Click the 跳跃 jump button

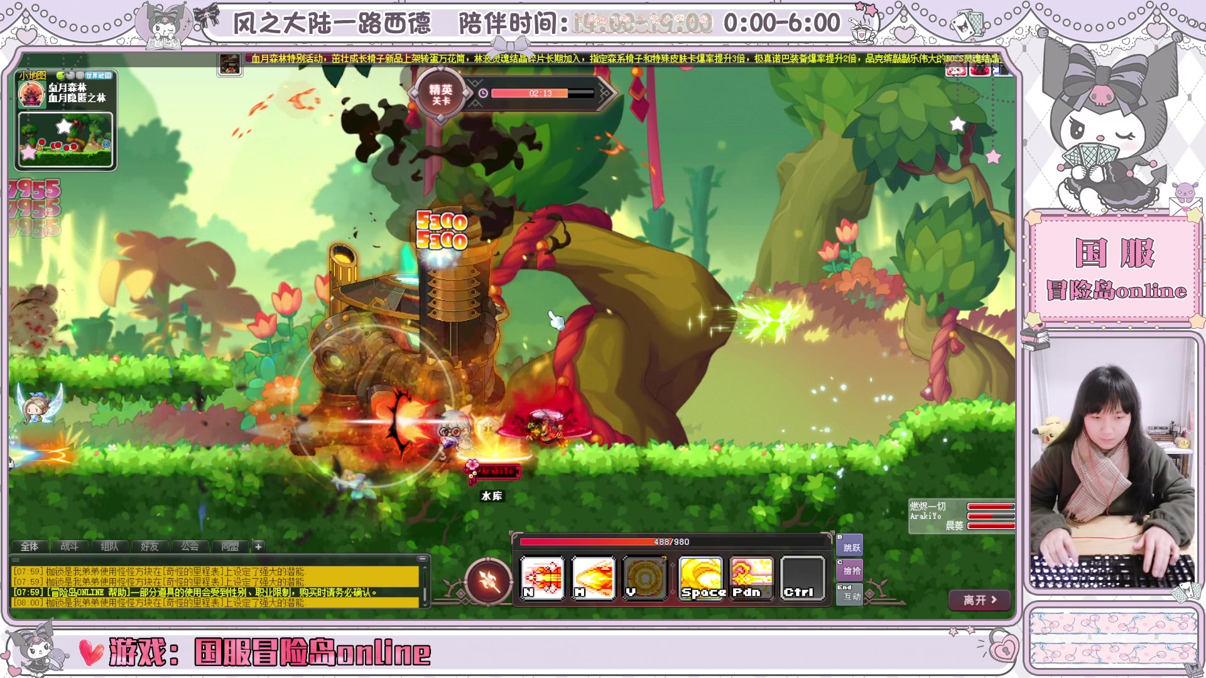[850, 544]
